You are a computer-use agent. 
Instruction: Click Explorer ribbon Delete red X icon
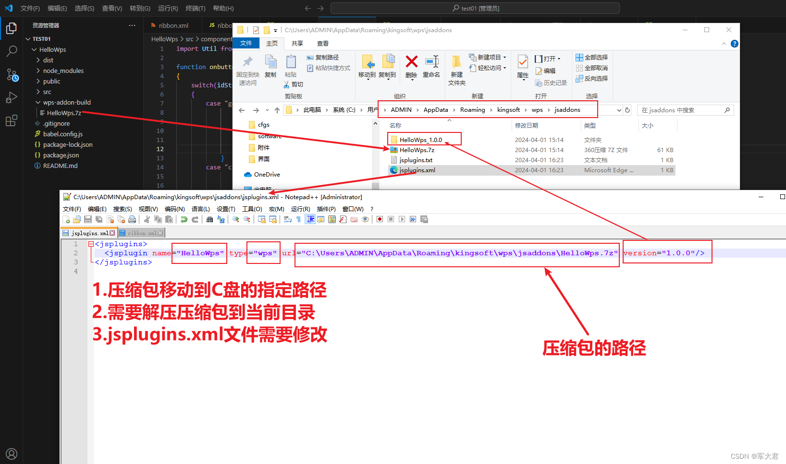(x=411, y=61)
